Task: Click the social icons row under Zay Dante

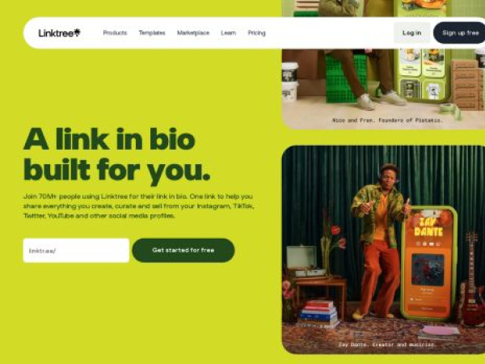Action: (x=428, y=244)
